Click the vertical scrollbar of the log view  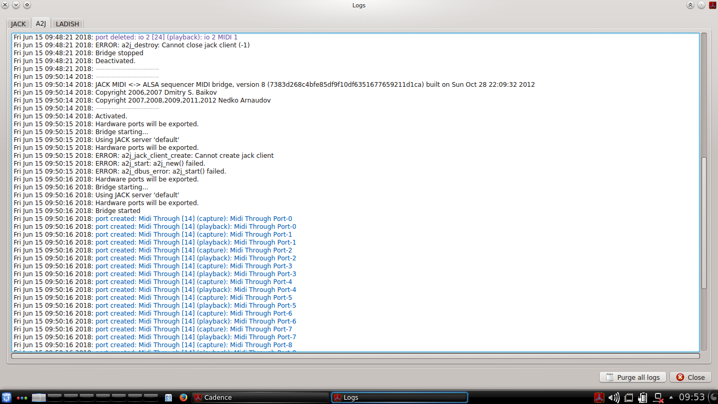(x=704, y=223)
